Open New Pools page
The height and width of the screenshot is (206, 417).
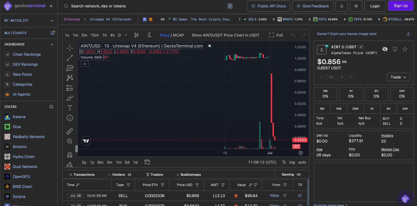coord(22,74)
